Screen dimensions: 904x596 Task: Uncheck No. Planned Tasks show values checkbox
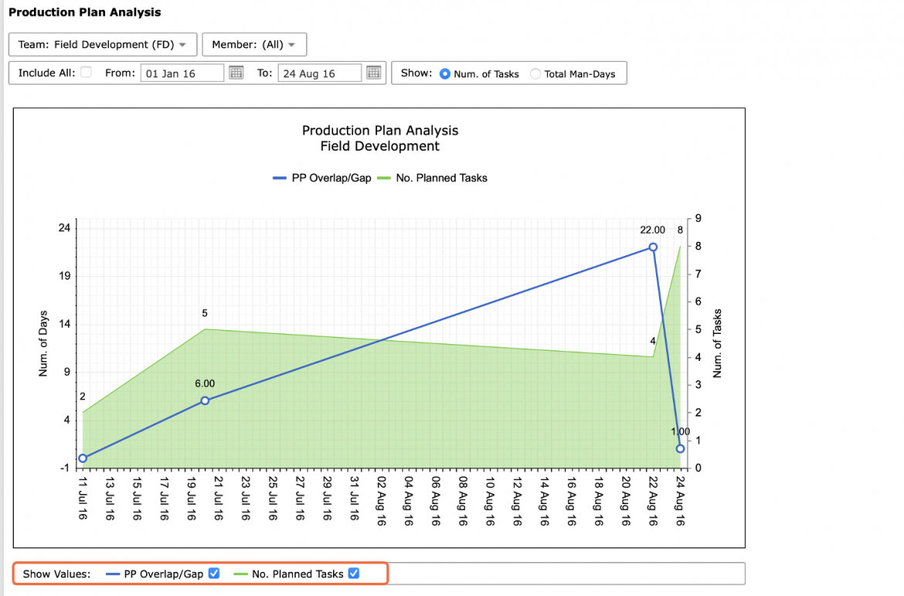click(x=354, y=574)
